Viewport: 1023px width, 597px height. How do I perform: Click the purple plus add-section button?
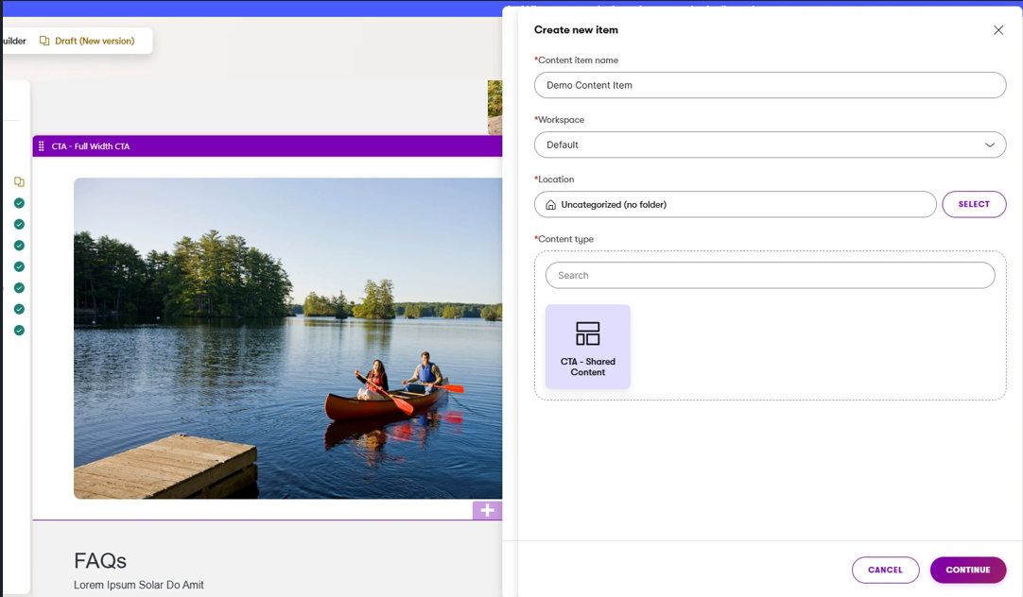[x=487, y=510]
